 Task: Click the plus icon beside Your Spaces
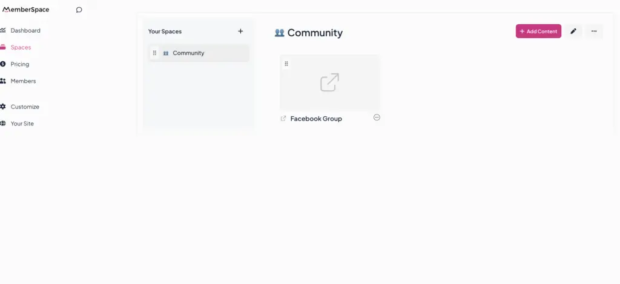(240, 31)
